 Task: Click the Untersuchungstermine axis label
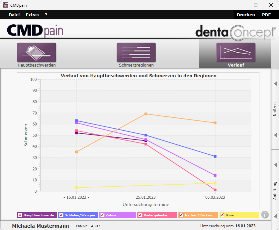[146, 204]
